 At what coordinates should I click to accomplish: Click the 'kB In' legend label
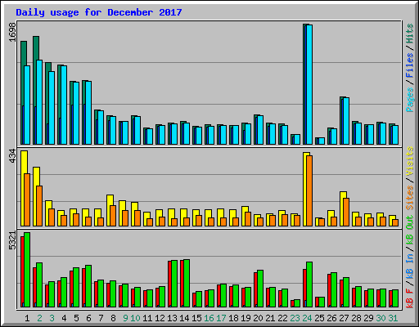click(410, 267)
